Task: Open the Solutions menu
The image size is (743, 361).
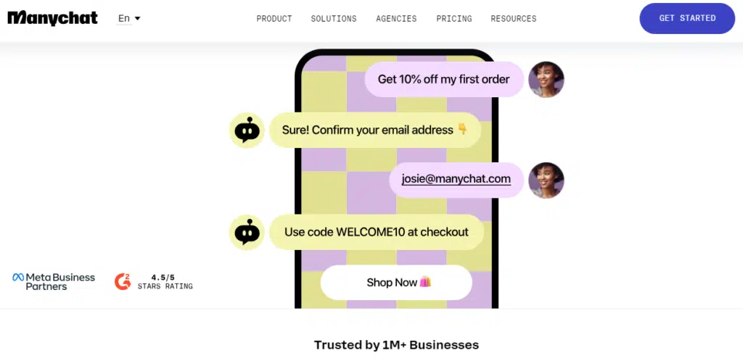Action: [x=334, y=19]
